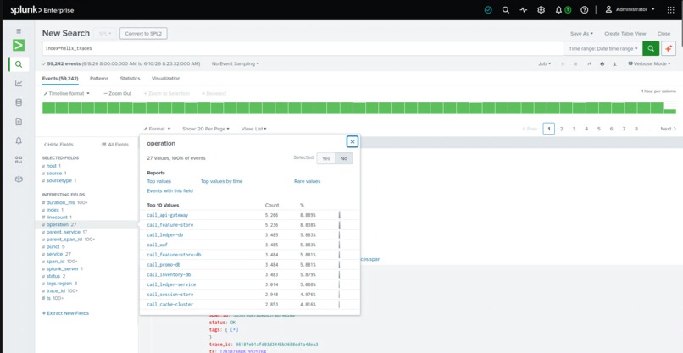Click Extract New Fields link
Image resolution: width=683 pixels, height=353 pixels.
[65, 313]
